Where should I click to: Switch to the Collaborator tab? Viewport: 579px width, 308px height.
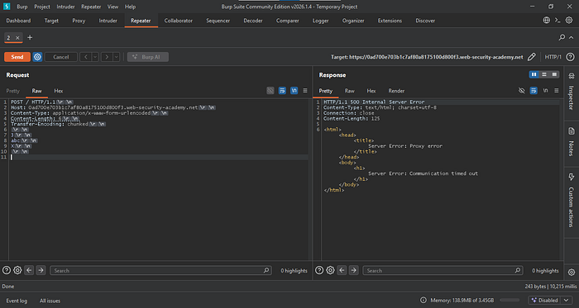(179, 21)
